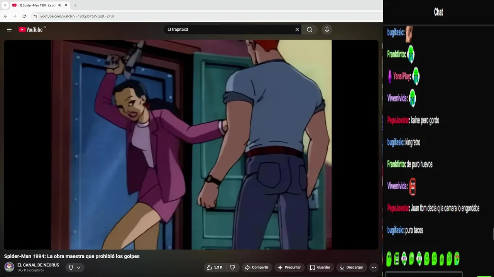This screenshot has width=494, height=277.
Task: Open the more actions three-dot menu
Action: 374,267
